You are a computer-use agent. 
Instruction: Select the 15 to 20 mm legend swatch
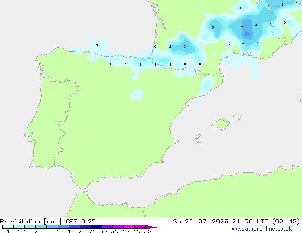[74, 227]
